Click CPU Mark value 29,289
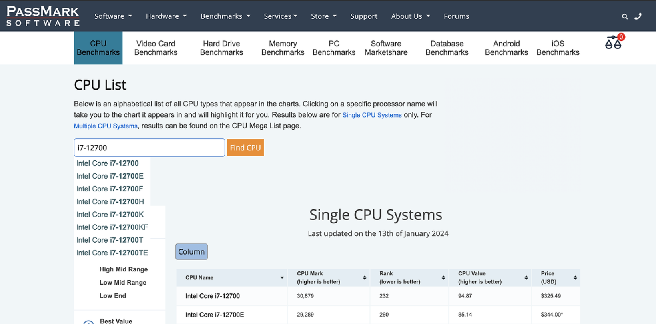The image size is (658, 325). click(306, 315)
